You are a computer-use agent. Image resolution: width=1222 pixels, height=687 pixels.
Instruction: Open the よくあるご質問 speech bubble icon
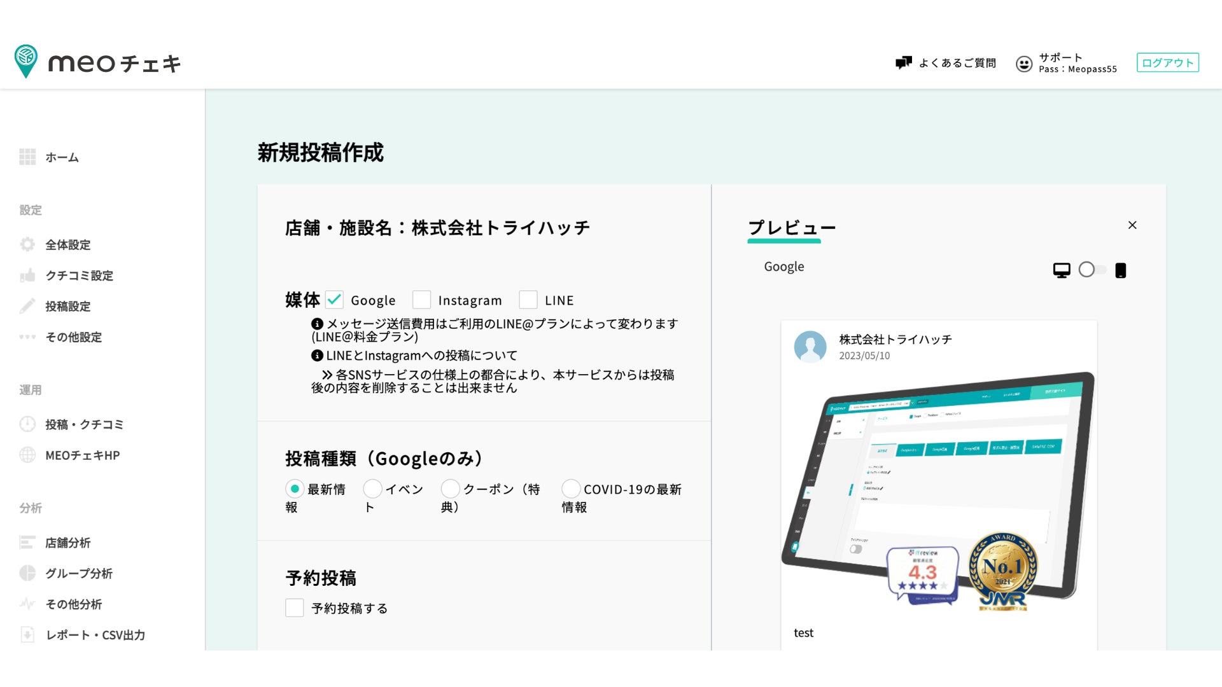pyautogui.click(x=903, y=62)
